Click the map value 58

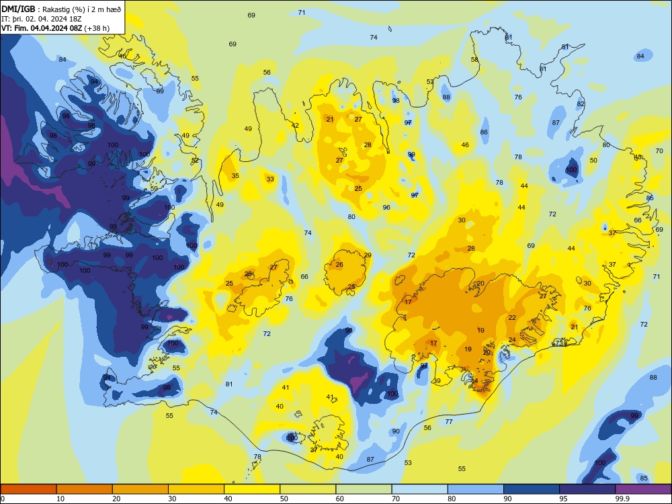tap(474, 60)
